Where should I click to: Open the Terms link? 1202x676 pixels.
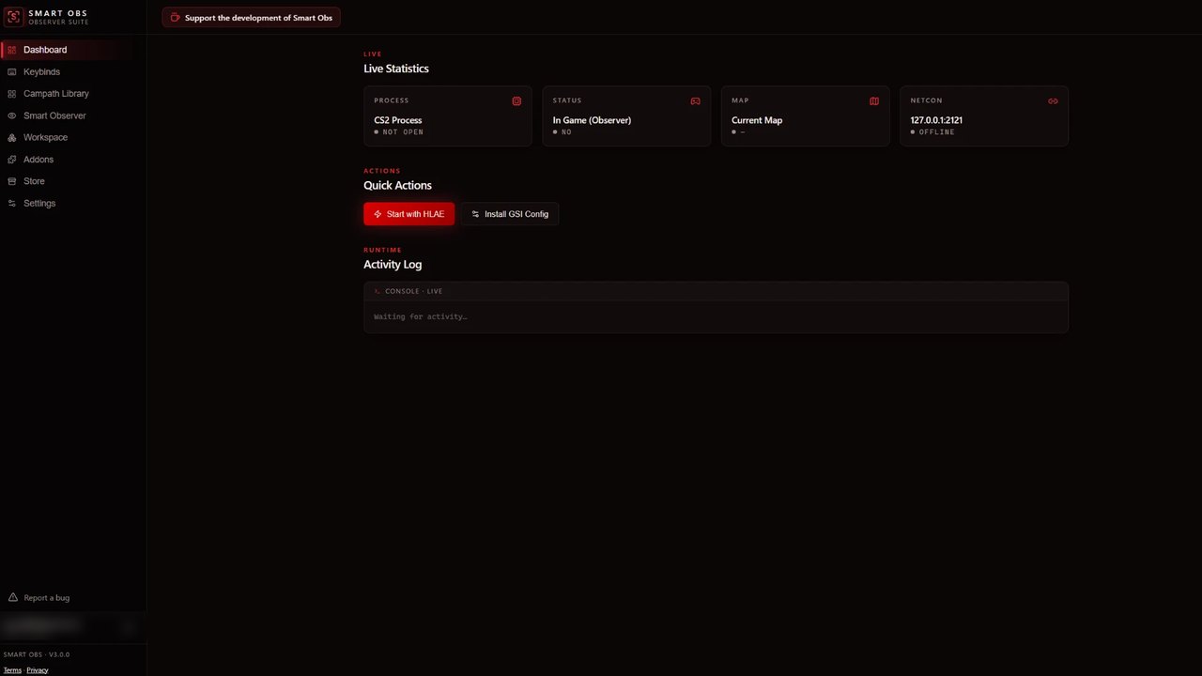[12, 670]
